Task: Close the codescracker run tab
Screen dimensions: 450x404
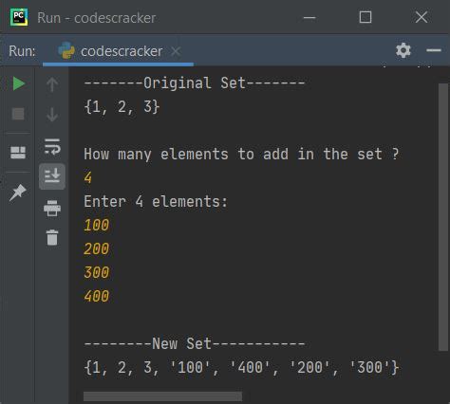Action: pos(176,51)
